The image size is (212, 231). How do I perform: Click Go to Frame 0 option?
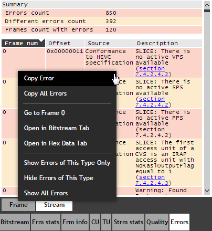click(67, 113)
